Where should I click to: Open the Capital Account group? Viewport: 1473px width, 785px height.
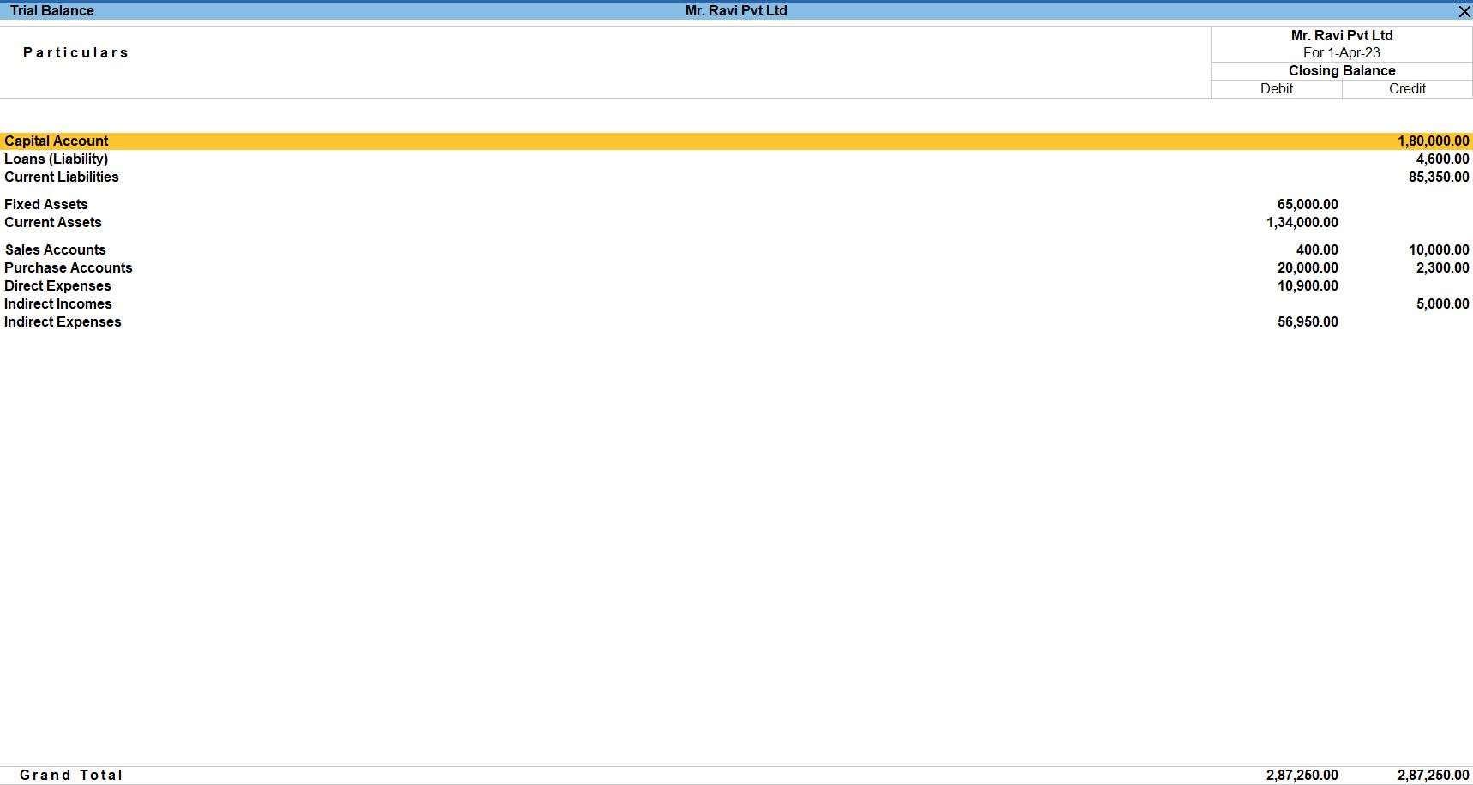tap(57, 141)
